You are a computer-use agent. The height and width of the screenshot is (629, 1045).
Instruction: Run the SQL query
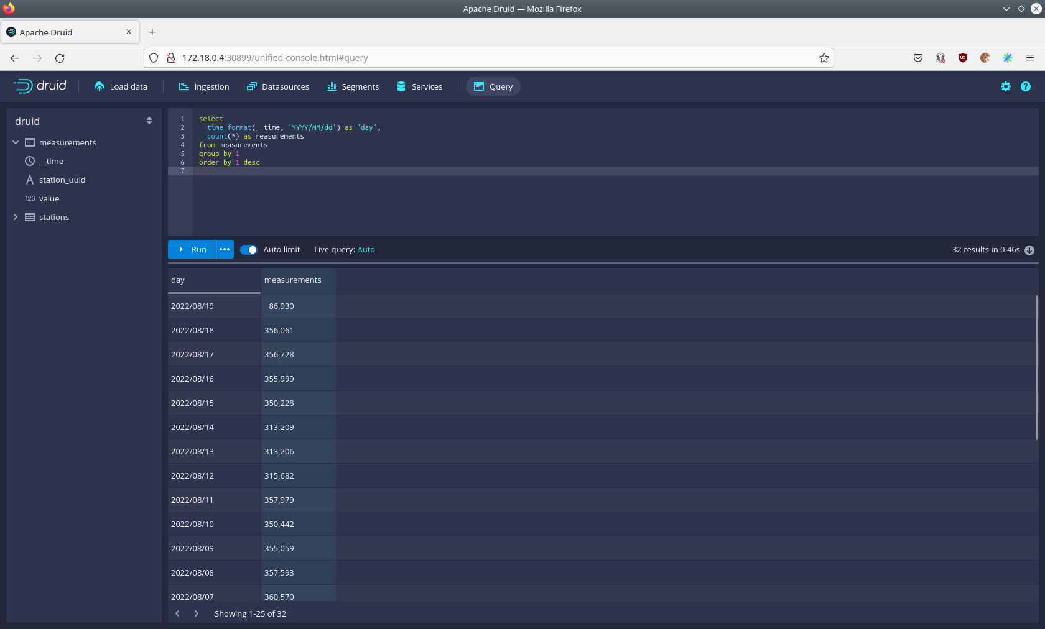(192, 249)
